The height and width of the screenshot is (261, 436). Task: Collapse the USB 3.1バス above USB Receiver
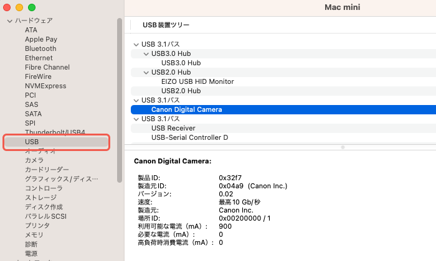[136, 119]
